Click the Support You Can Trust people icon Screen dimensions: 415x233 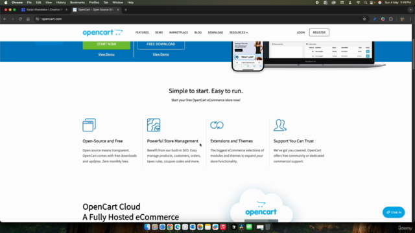pos(280,125)
